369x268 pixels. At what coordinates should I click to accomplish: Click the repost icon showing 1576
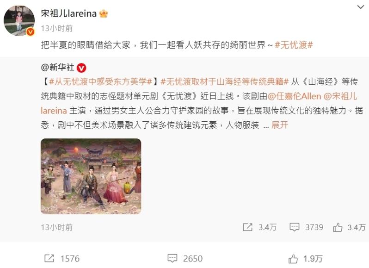click(x=49, y=258)
